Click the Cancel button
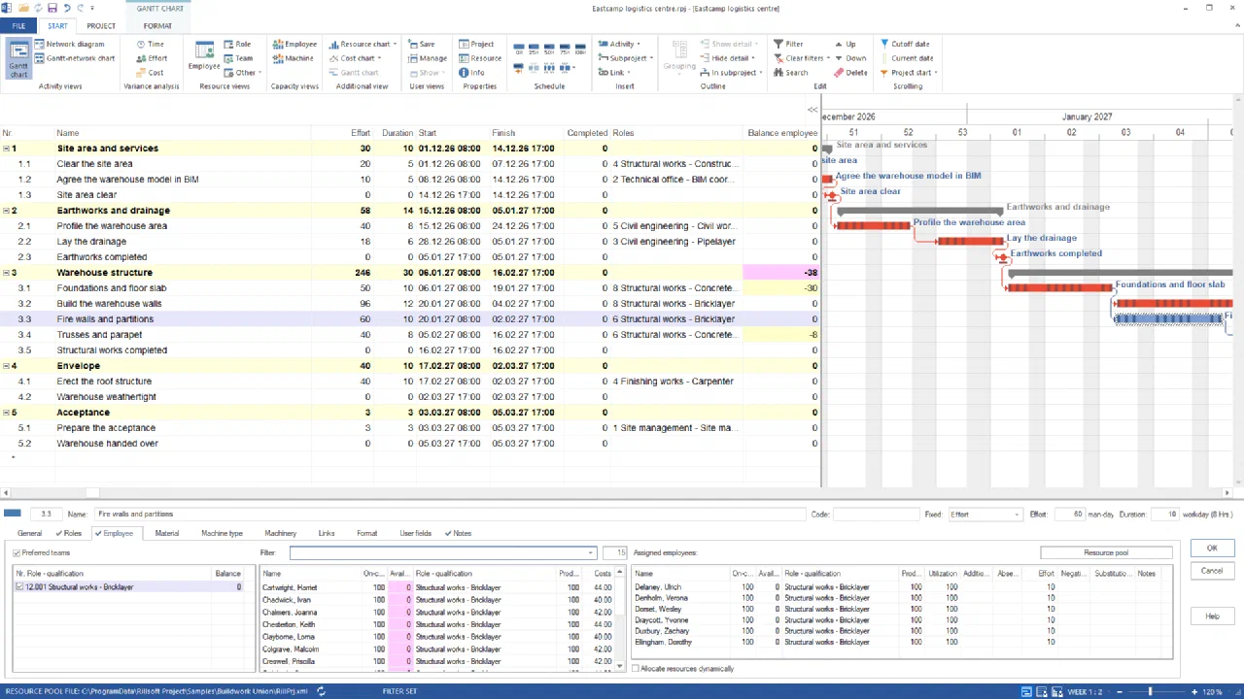 [1212, 571]
